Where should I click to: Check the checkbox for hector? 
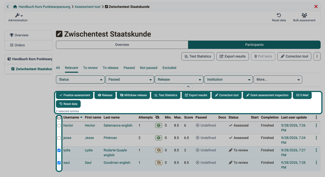click(59, 126)
